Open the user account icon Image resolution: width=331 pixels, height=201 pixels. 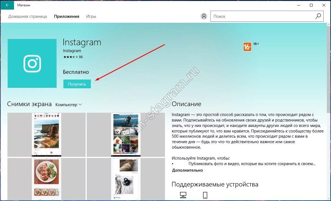pyautogui.click(x=204, y=16)
